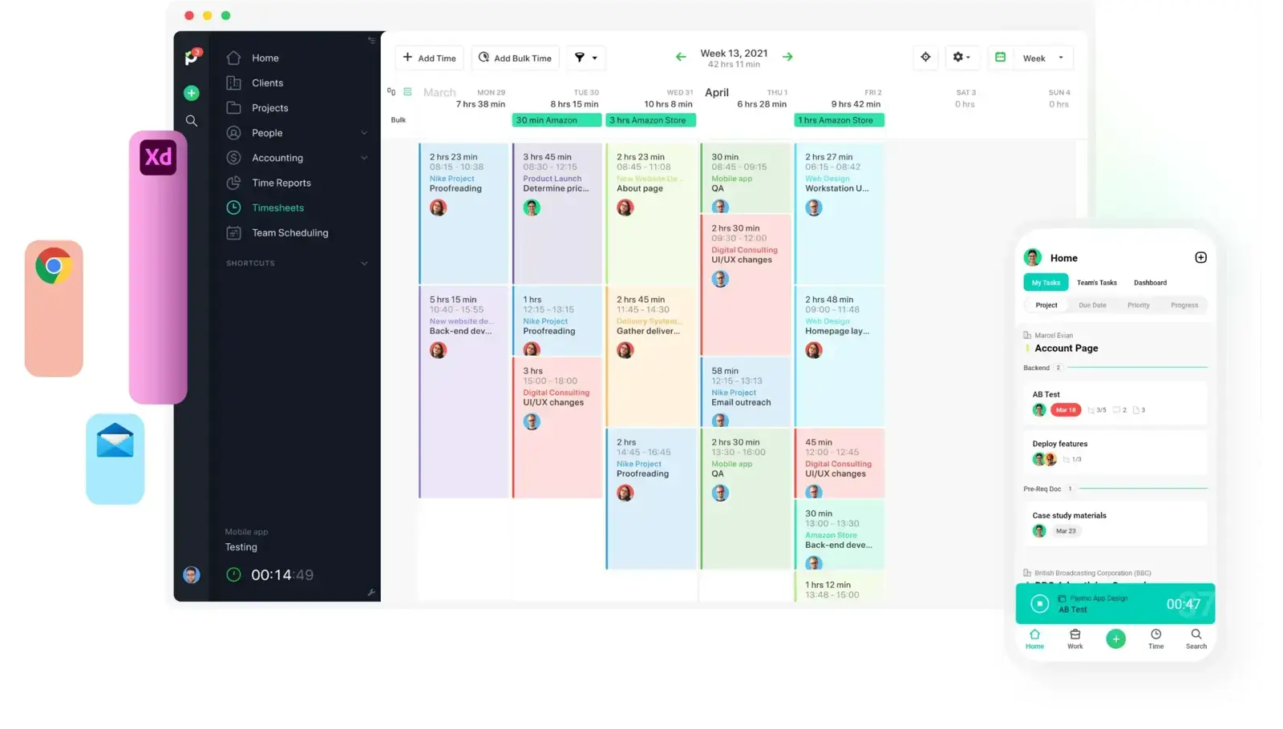Image resolution: width=1283 pixels, height=729 pixels.
Task: Toggle the list view icon near March
Action: click(x=407, y=91)
